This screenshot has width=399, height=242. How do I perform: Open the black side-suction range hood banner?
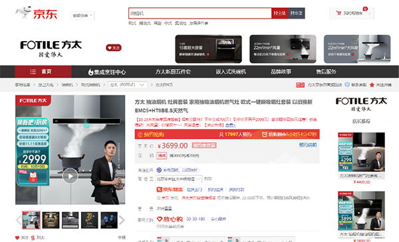pos(283,49)
